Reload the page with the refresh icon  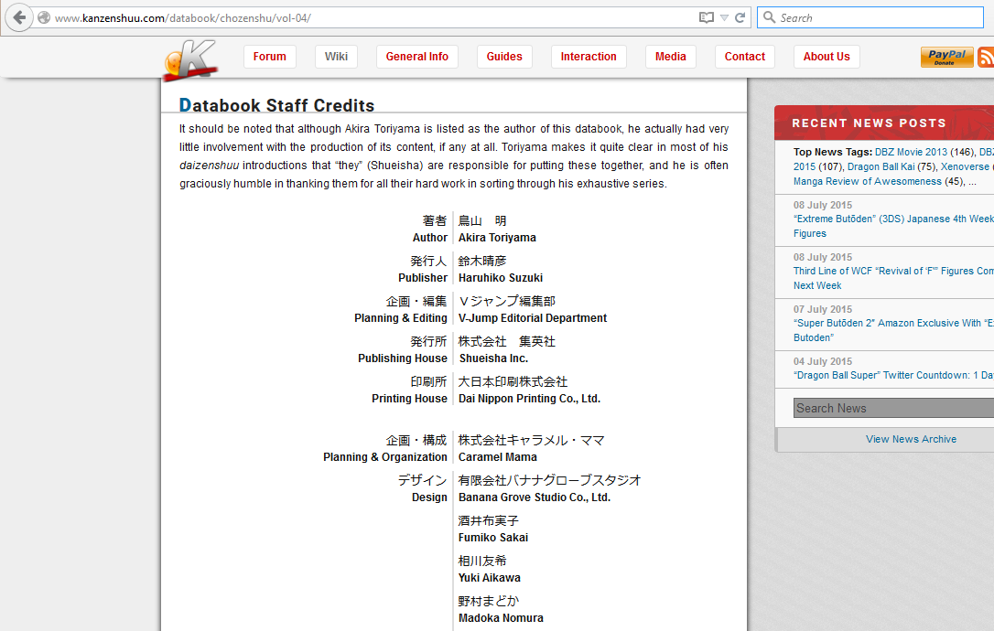pyautogui.click(x=740, y=17)
